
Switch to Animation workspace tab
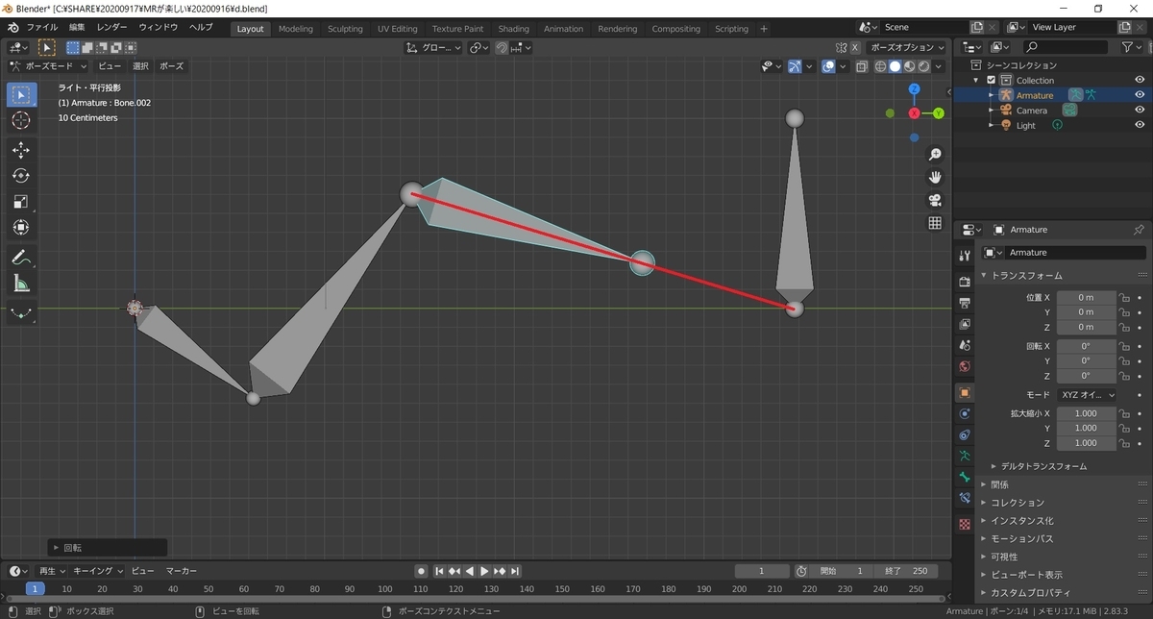[x=563, y=29]
